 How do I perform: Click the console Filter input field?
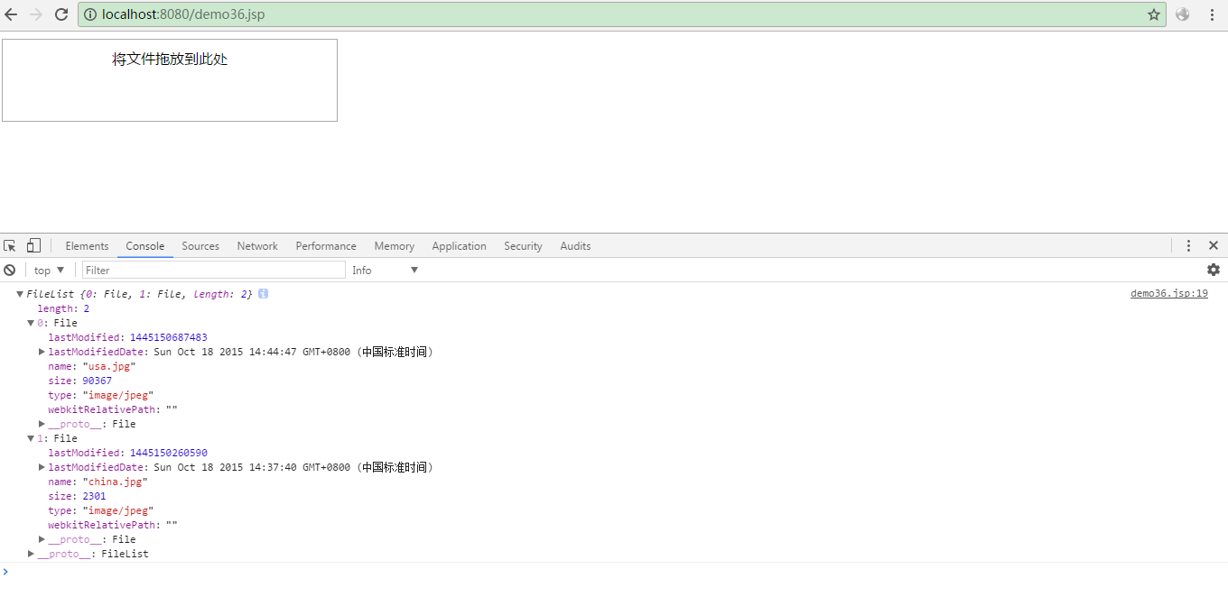point(214,270)
